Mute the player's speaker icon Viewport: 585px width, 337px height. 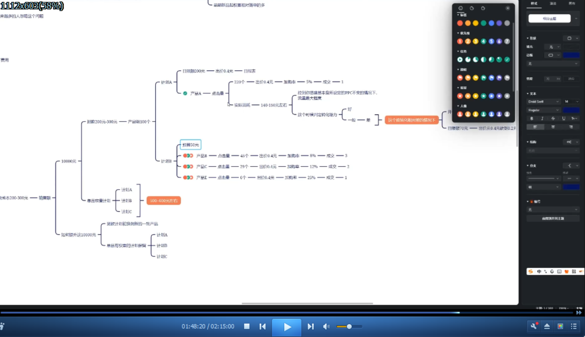click(326, 326)
